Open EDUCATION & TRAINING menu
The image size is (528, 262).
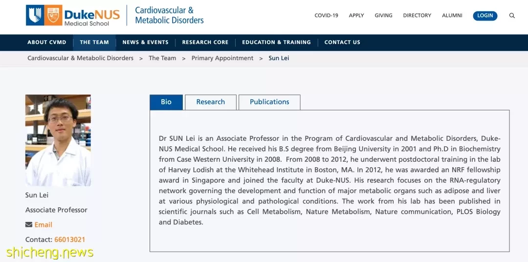[x=276, y=43]
